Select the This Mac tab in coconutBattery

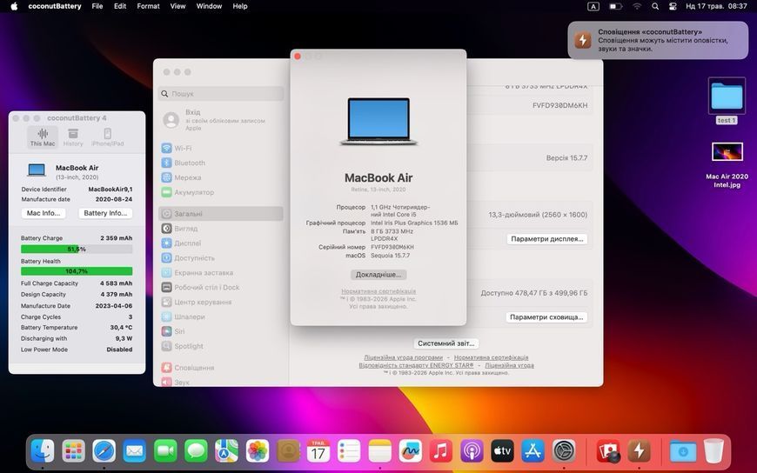[x=43, y=137]
